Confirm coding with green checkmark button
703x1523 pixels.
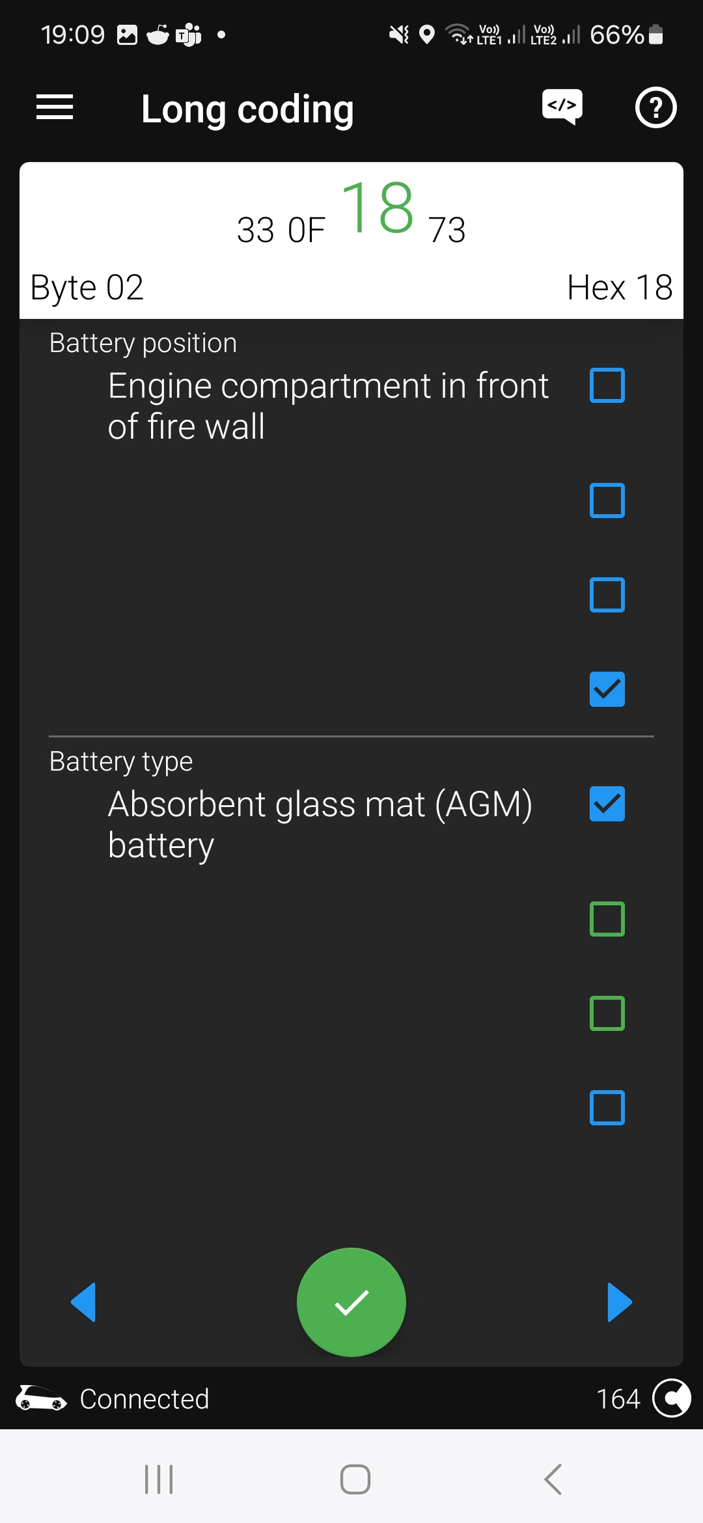click(351, 1302)
